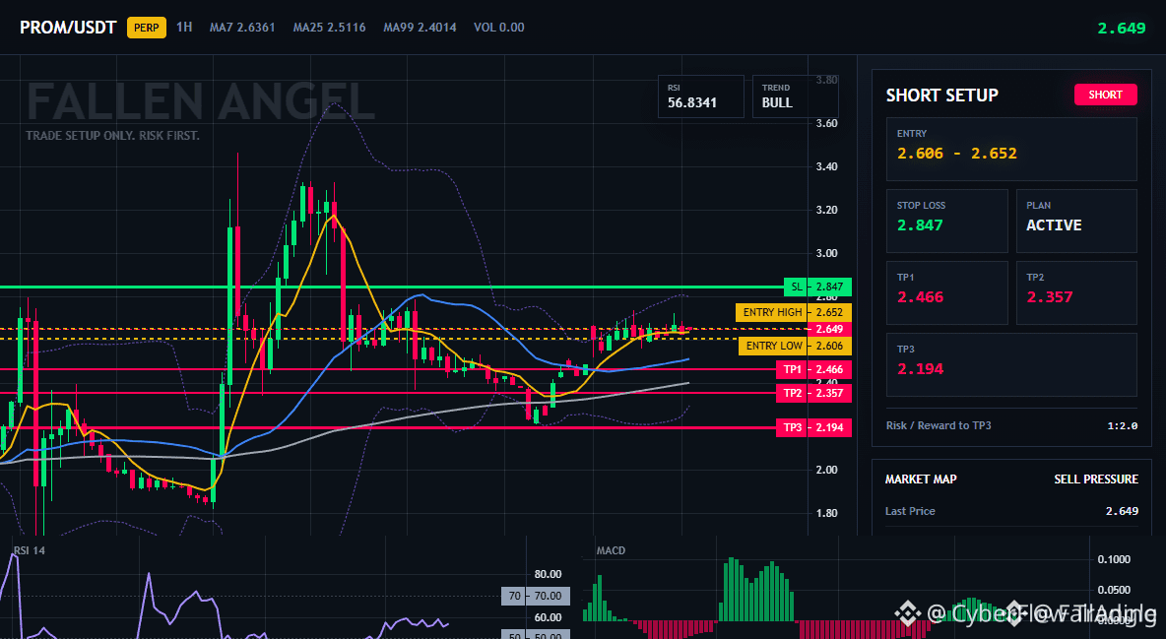Click the TP2 2.357 chart tag
1166x639 pixels.
[813, 393]
